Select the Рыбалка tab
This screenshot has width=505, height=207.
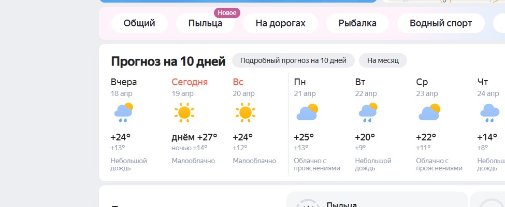357,23
